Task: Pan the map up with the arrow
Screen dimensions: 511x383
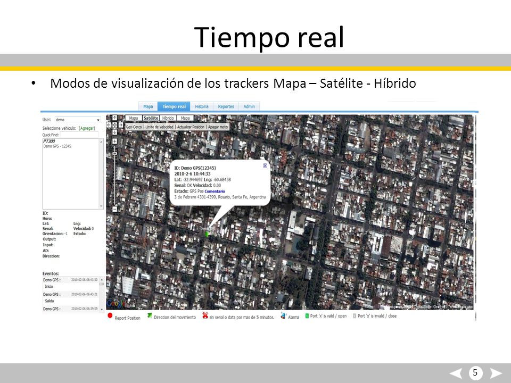Action: tap(115, 118)
